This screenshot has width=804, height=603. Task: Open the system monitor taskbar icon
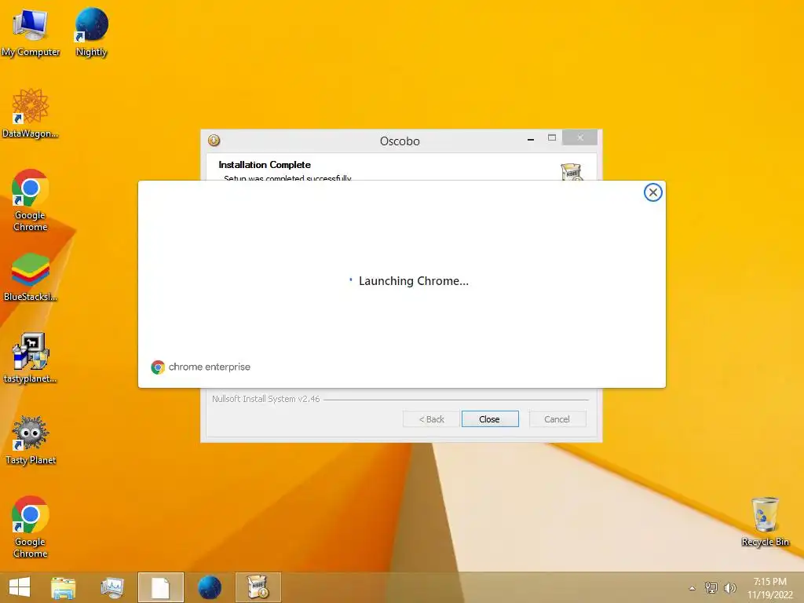(112, 587)
